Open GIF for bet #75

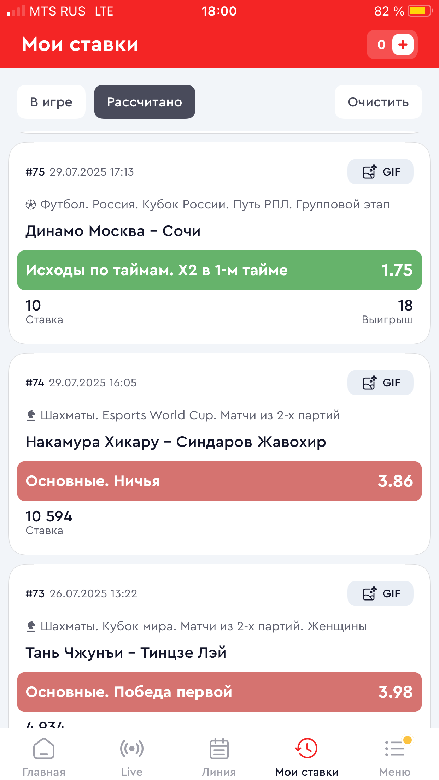[380, 172]
